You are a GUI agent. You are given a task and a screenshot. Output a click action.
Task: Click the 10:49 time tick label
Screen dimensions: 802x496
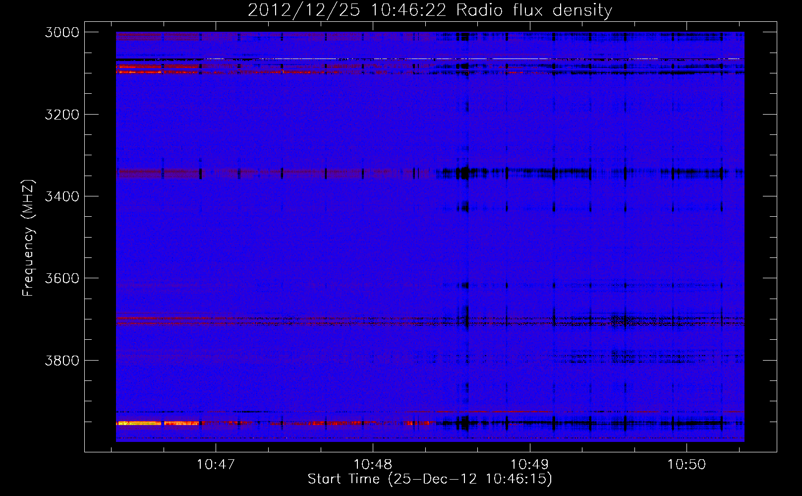point(530,465)
